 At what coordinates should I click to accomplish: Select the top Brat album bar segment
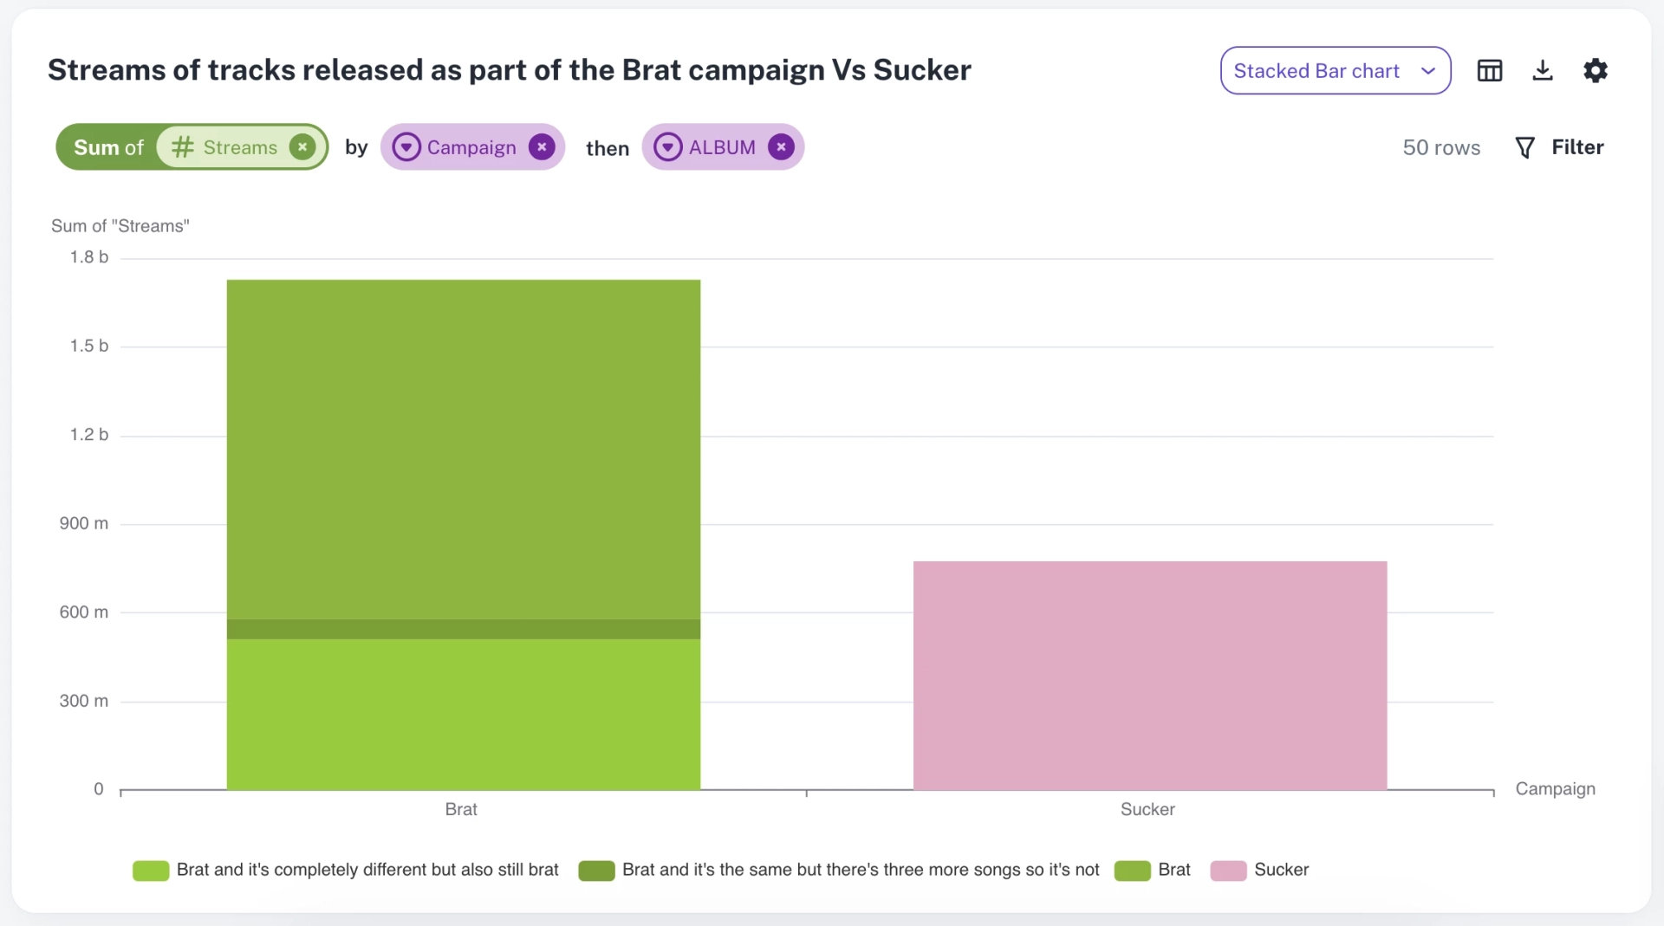point(463,449)
